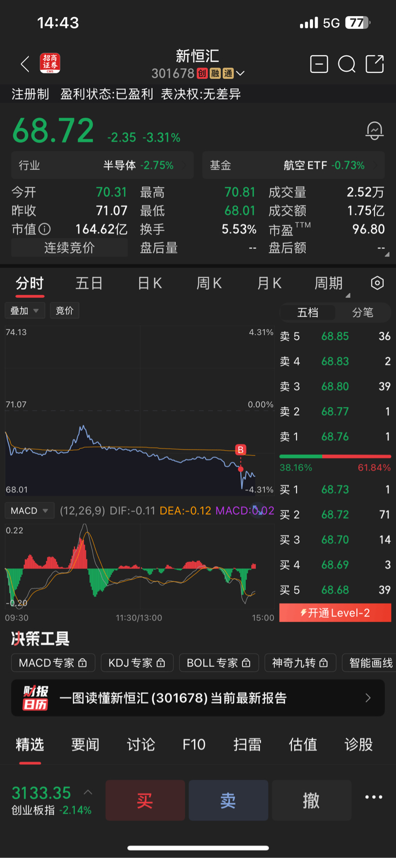396x858 pixels.
Task: Tap lock icon on KDJ专家
Action: [x=161, y=663]
